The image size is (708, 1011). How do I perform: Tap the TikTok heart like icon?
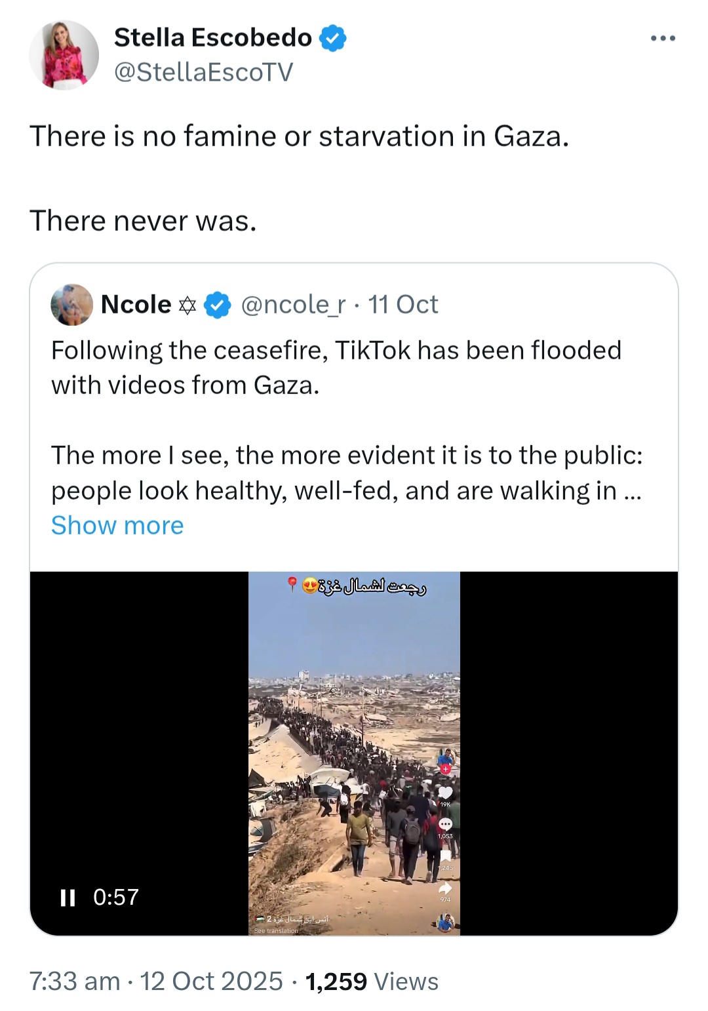[x=445, y=793]
